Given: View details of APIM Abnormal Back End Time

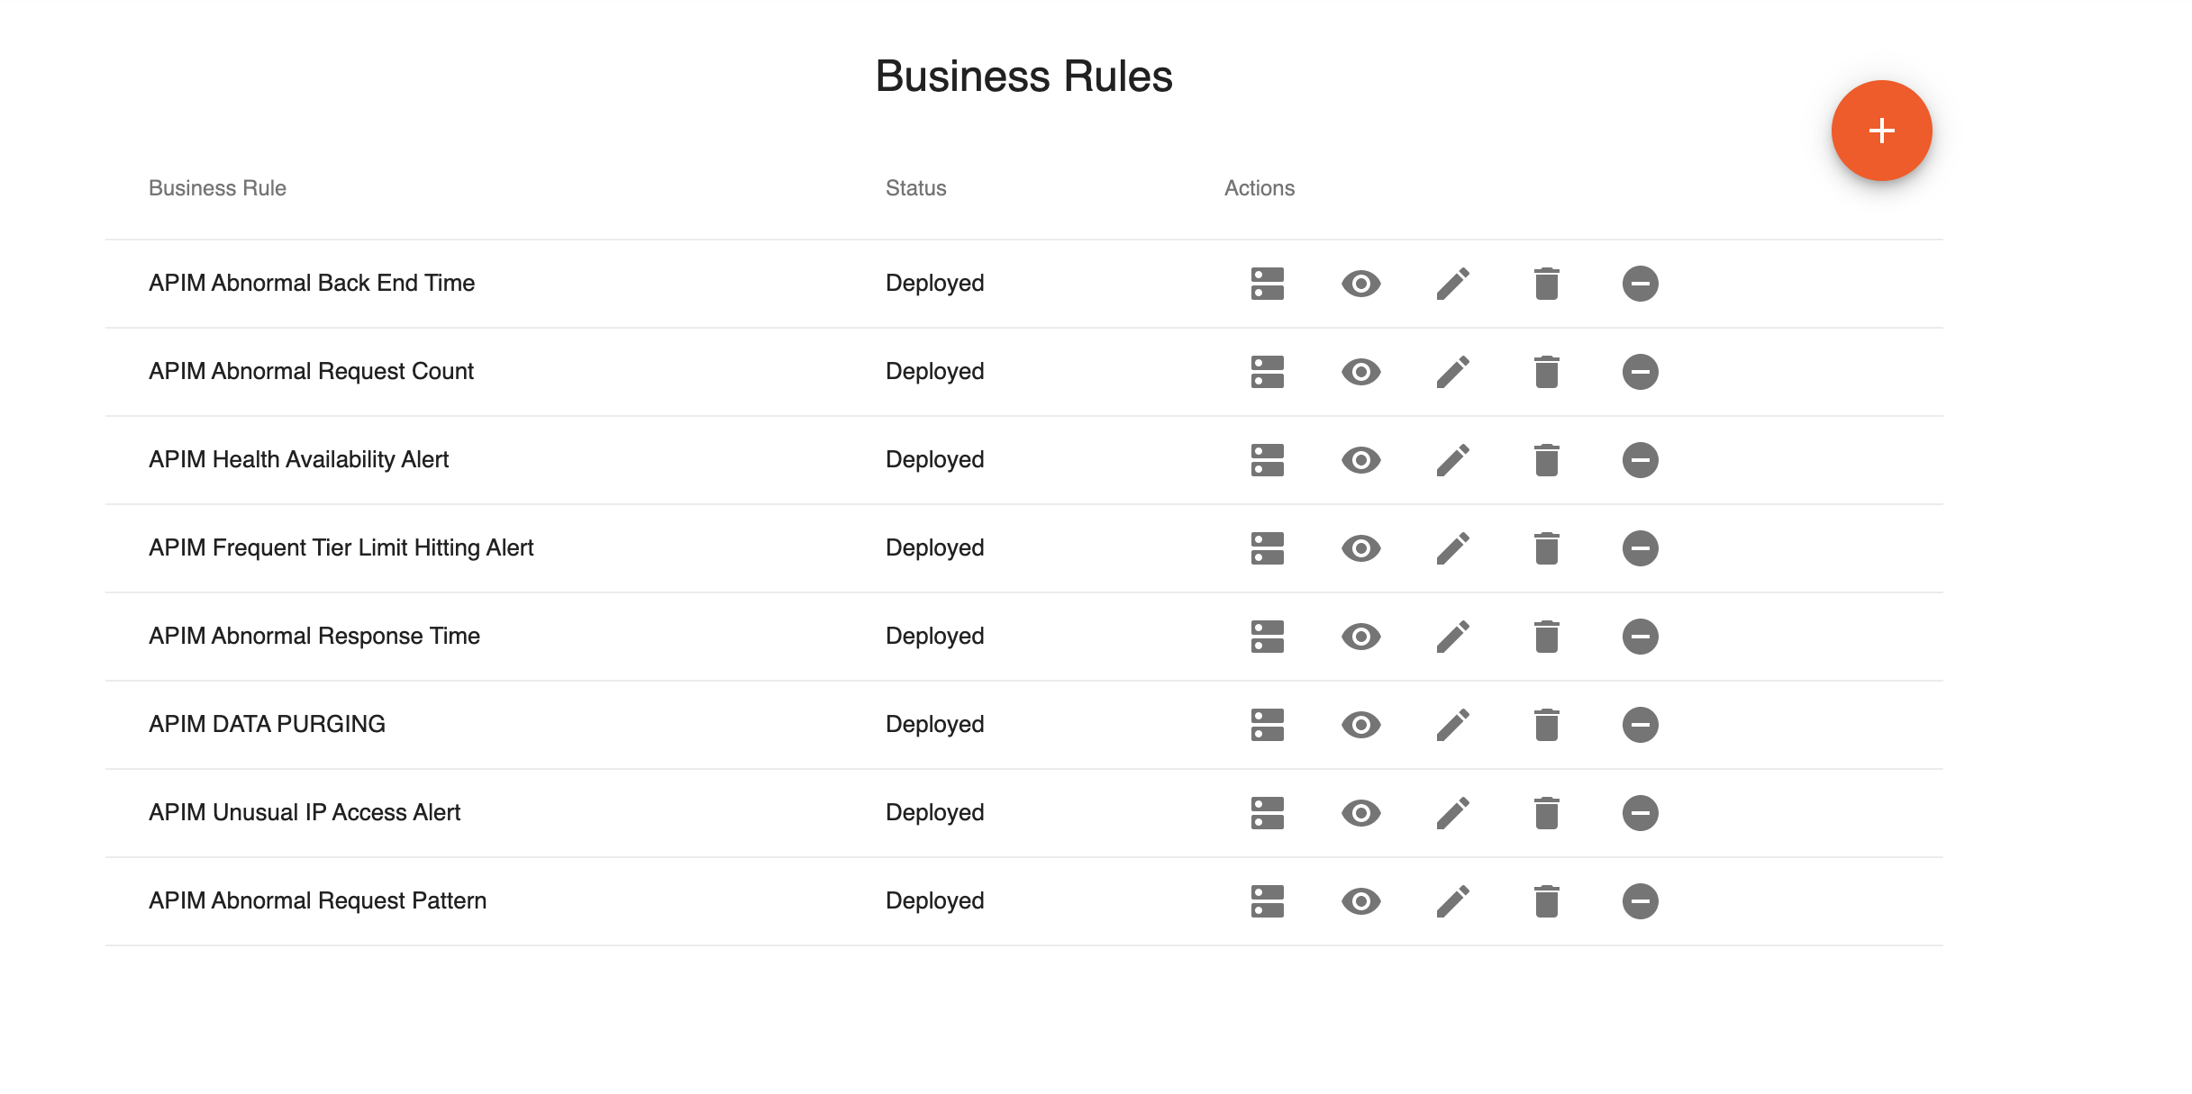Looking at the screenshot, I should pos(1360,283).
